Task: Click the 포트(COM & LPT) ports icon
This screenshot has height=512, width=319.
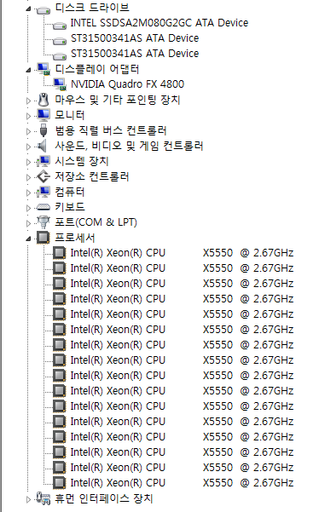Action: (43, 222)
